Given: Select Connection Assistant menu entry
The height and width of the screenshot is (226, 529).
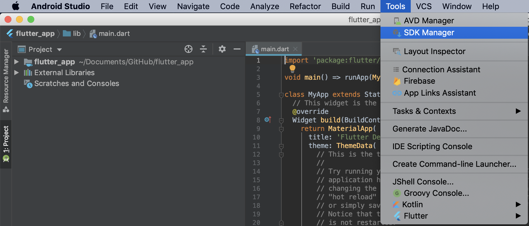Looking at the screenshot, I should [454, 69].
